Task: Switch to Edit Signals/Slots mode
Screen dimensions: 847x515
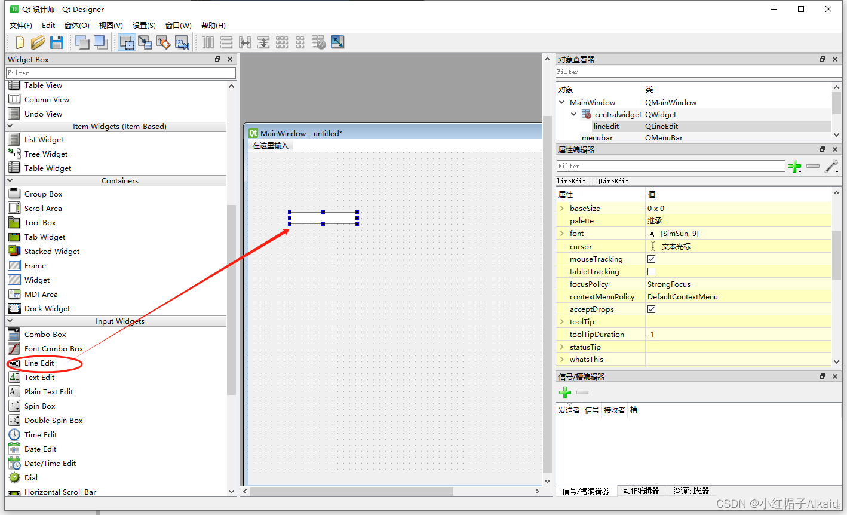Action: 145,42
